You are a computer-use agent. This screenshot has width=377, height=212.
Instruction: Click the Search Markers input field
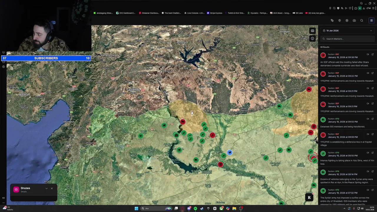click(x=348, y=39)
